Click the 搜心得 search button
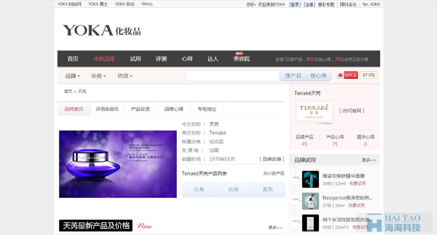 (x=319, y=76)
